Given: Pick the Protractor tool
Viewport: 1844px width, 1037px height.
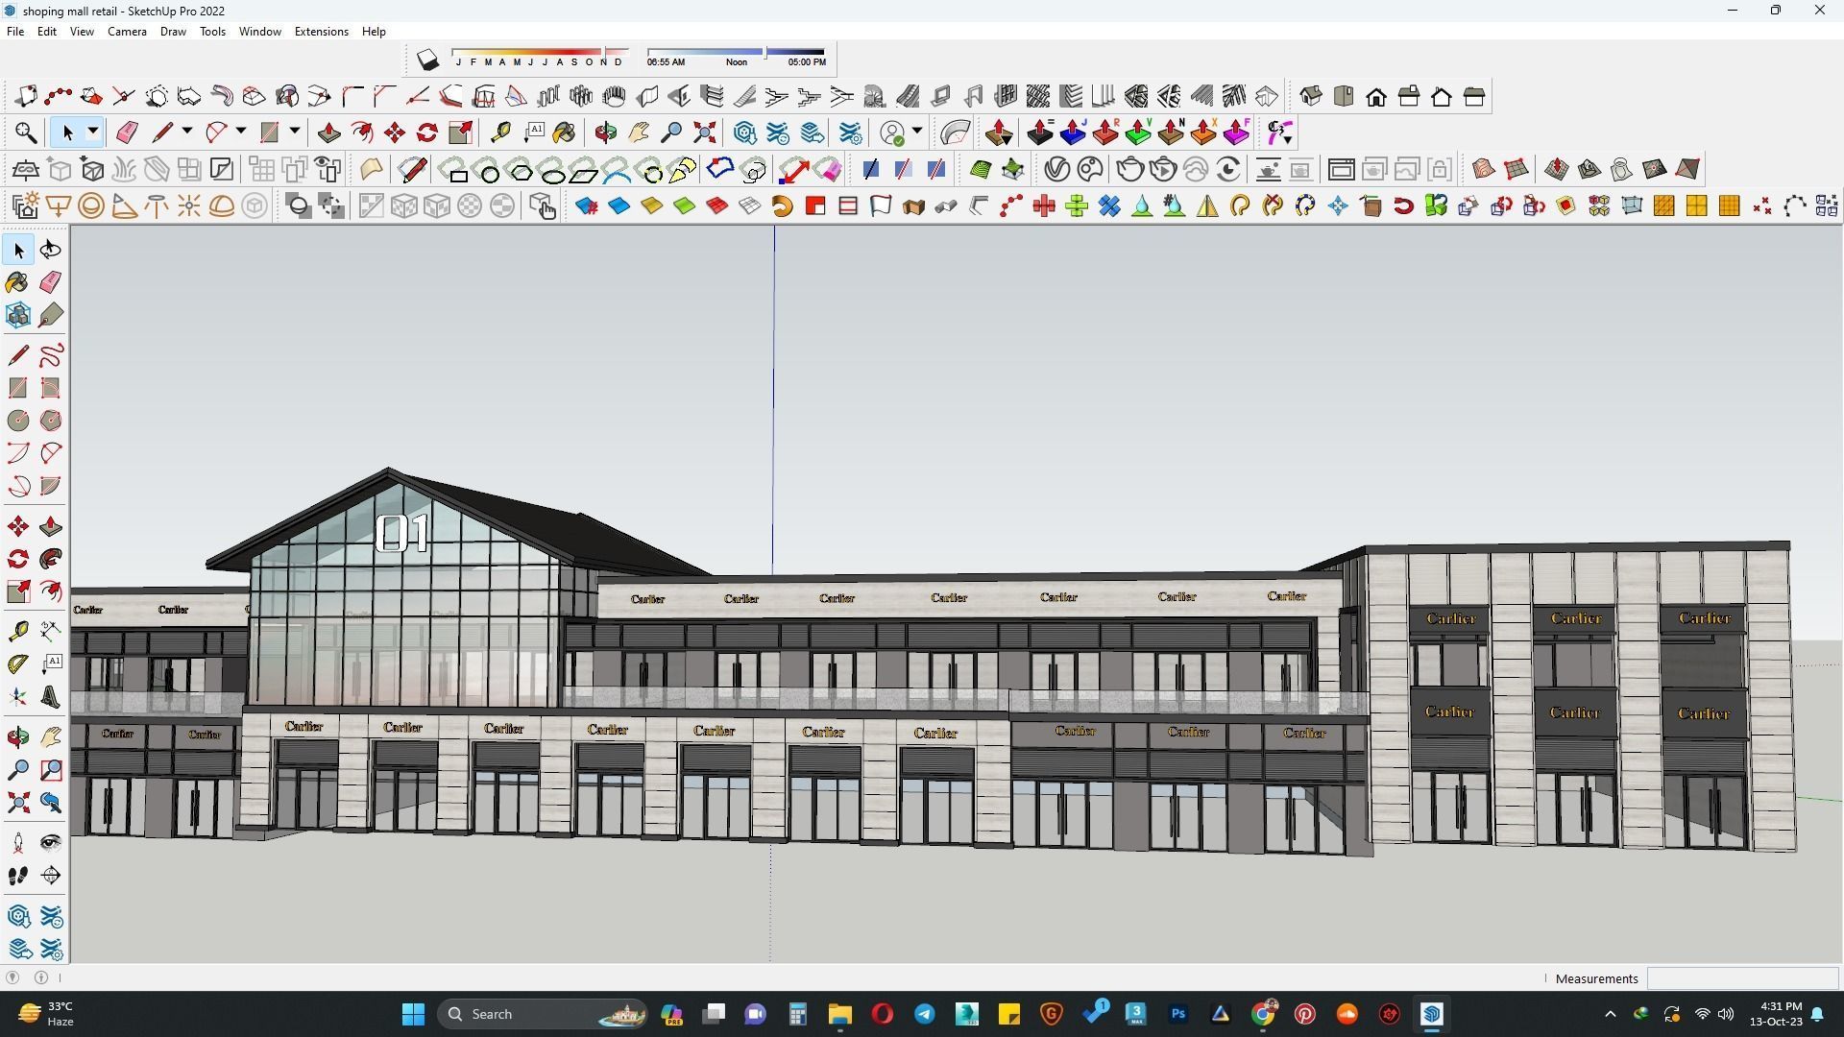Looking at the screenshot, I should [x=18, y=663].
